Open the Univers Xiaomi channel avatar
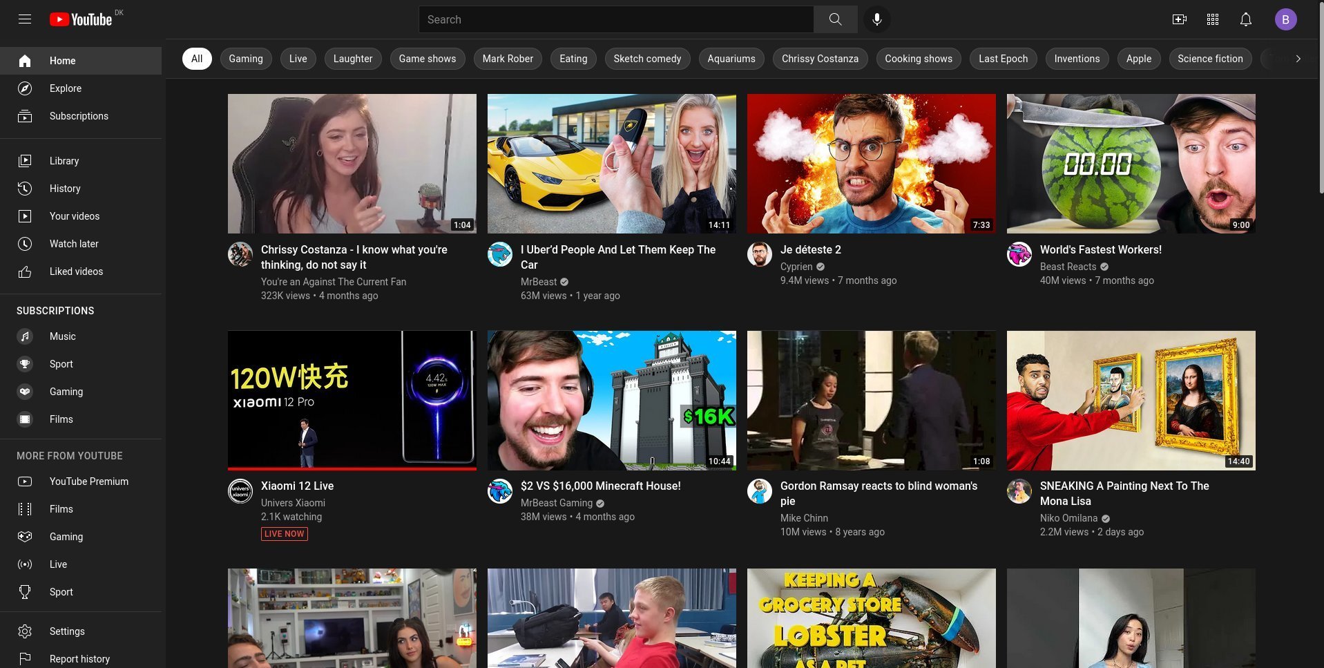 [x=240, y=490]
